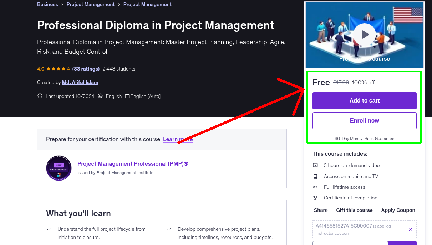Click the clock icon beside Last updated
The height and width of the screenshot is (245, 432).
tap(40, 96)
